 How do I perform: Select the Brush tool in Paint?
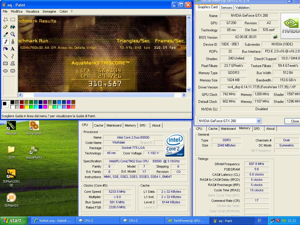point(13,42)
